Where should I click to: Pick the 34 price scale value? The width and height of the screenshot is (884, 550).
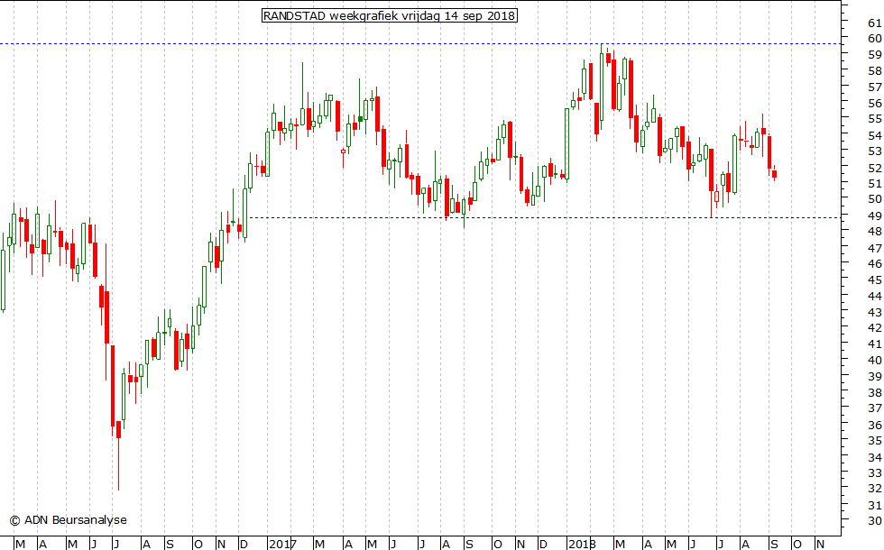pyautogui.click(x=874, y=457)
